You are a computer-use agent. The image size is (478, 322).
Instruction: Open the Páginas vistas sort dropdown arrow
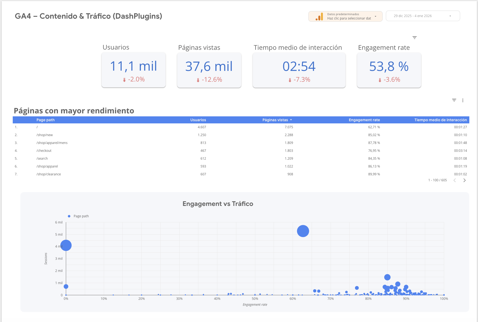[291, 120]
